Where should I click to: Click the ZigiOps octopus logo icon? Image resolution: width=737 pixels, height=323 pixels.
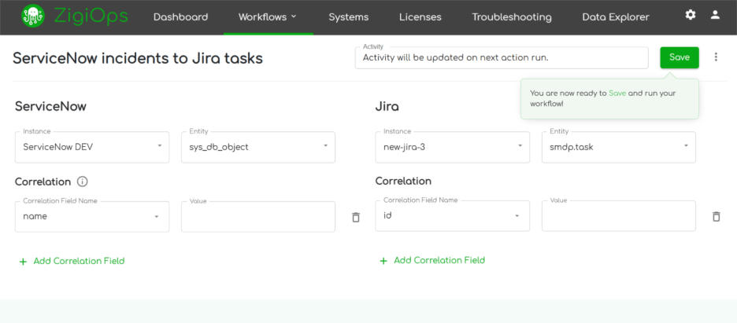[x=33, y=17]
